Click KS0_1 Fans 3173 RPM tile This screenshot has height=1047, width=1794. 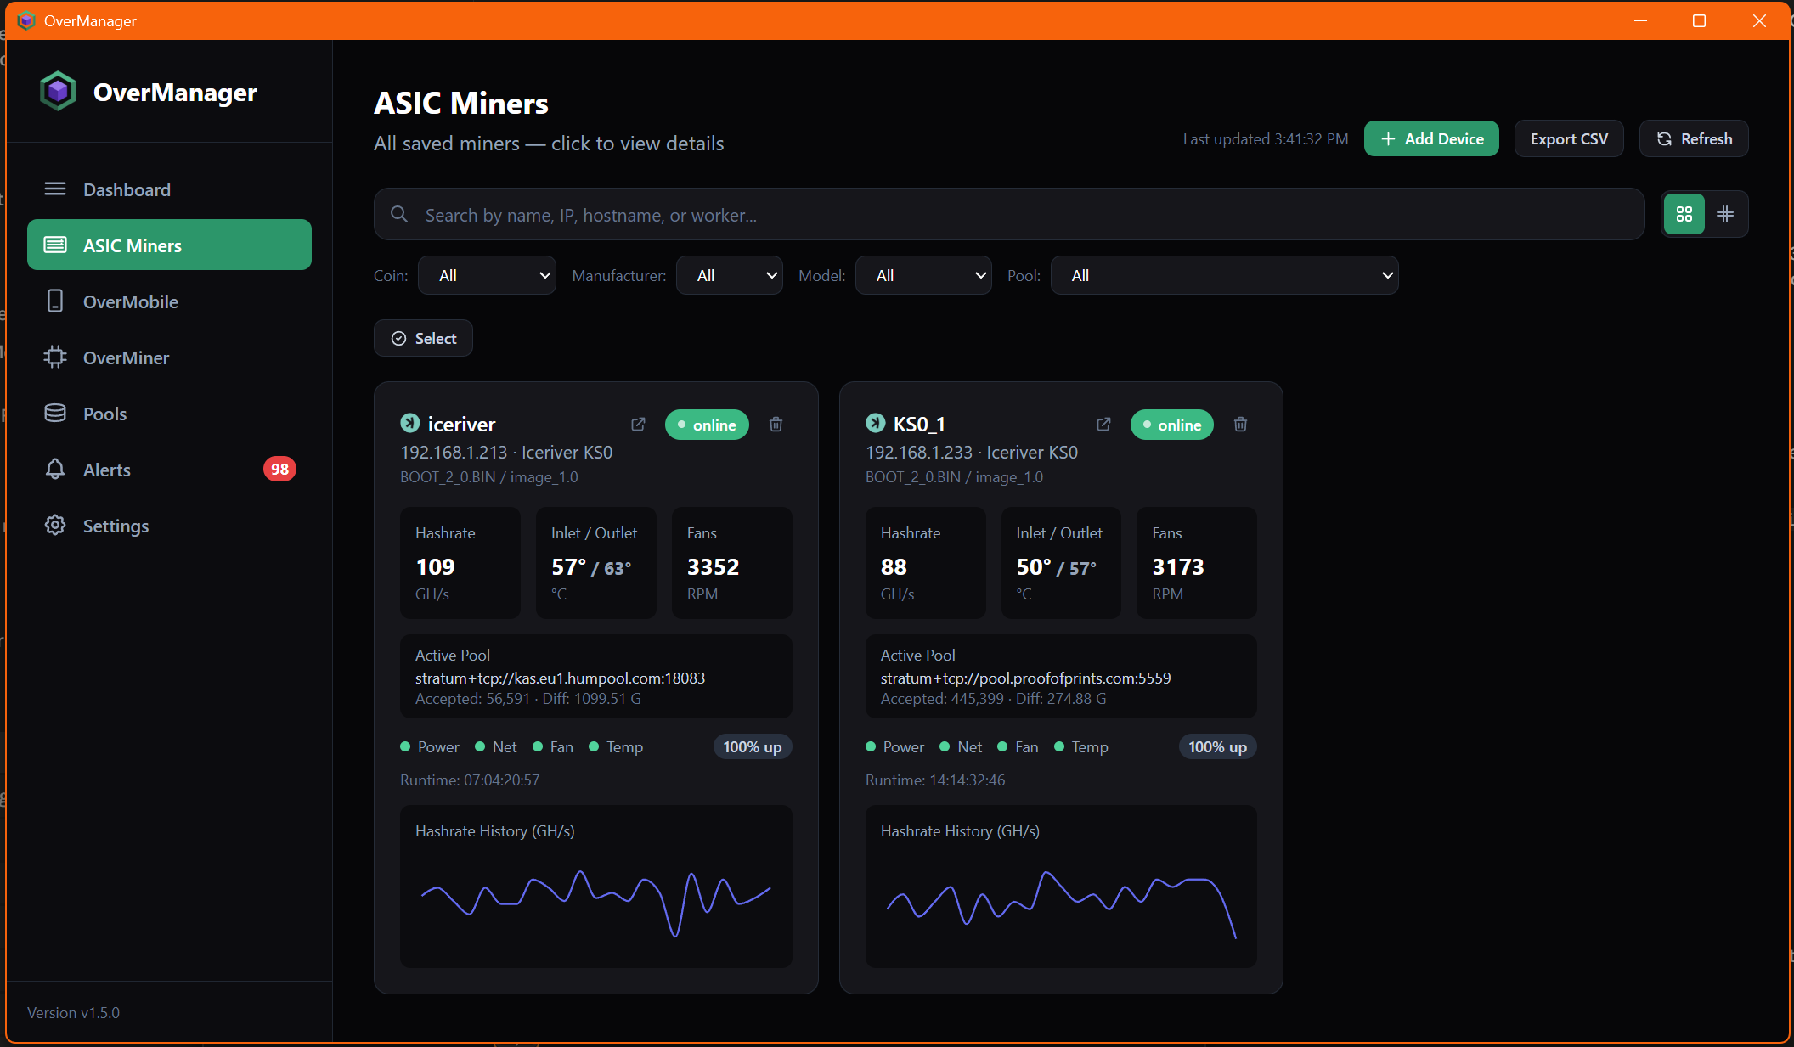[x=1197, y=563]
